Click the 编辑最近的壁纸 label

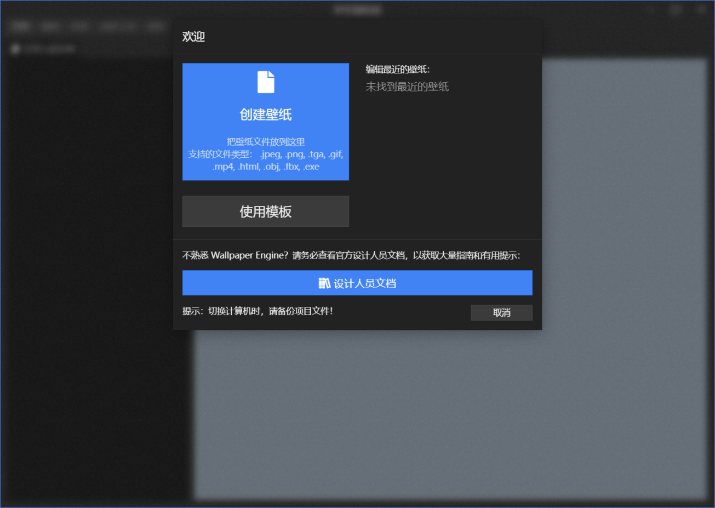coord(398,69)
